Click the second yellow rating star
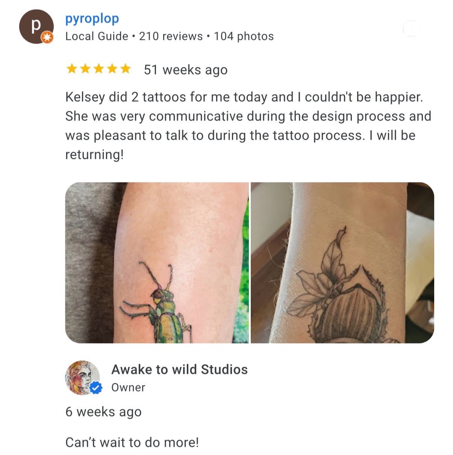This screenshot has width=453, height=455. 85,69
